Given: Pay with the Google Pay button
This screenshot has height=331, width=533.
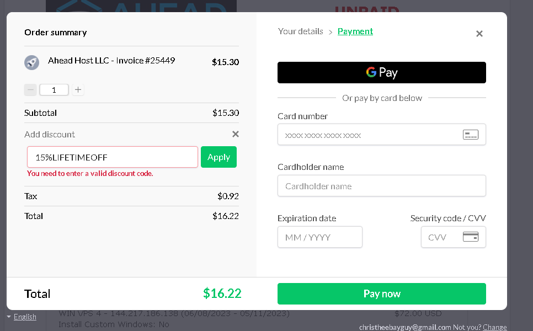Looking at the screenshot, I should click(382, 72).
